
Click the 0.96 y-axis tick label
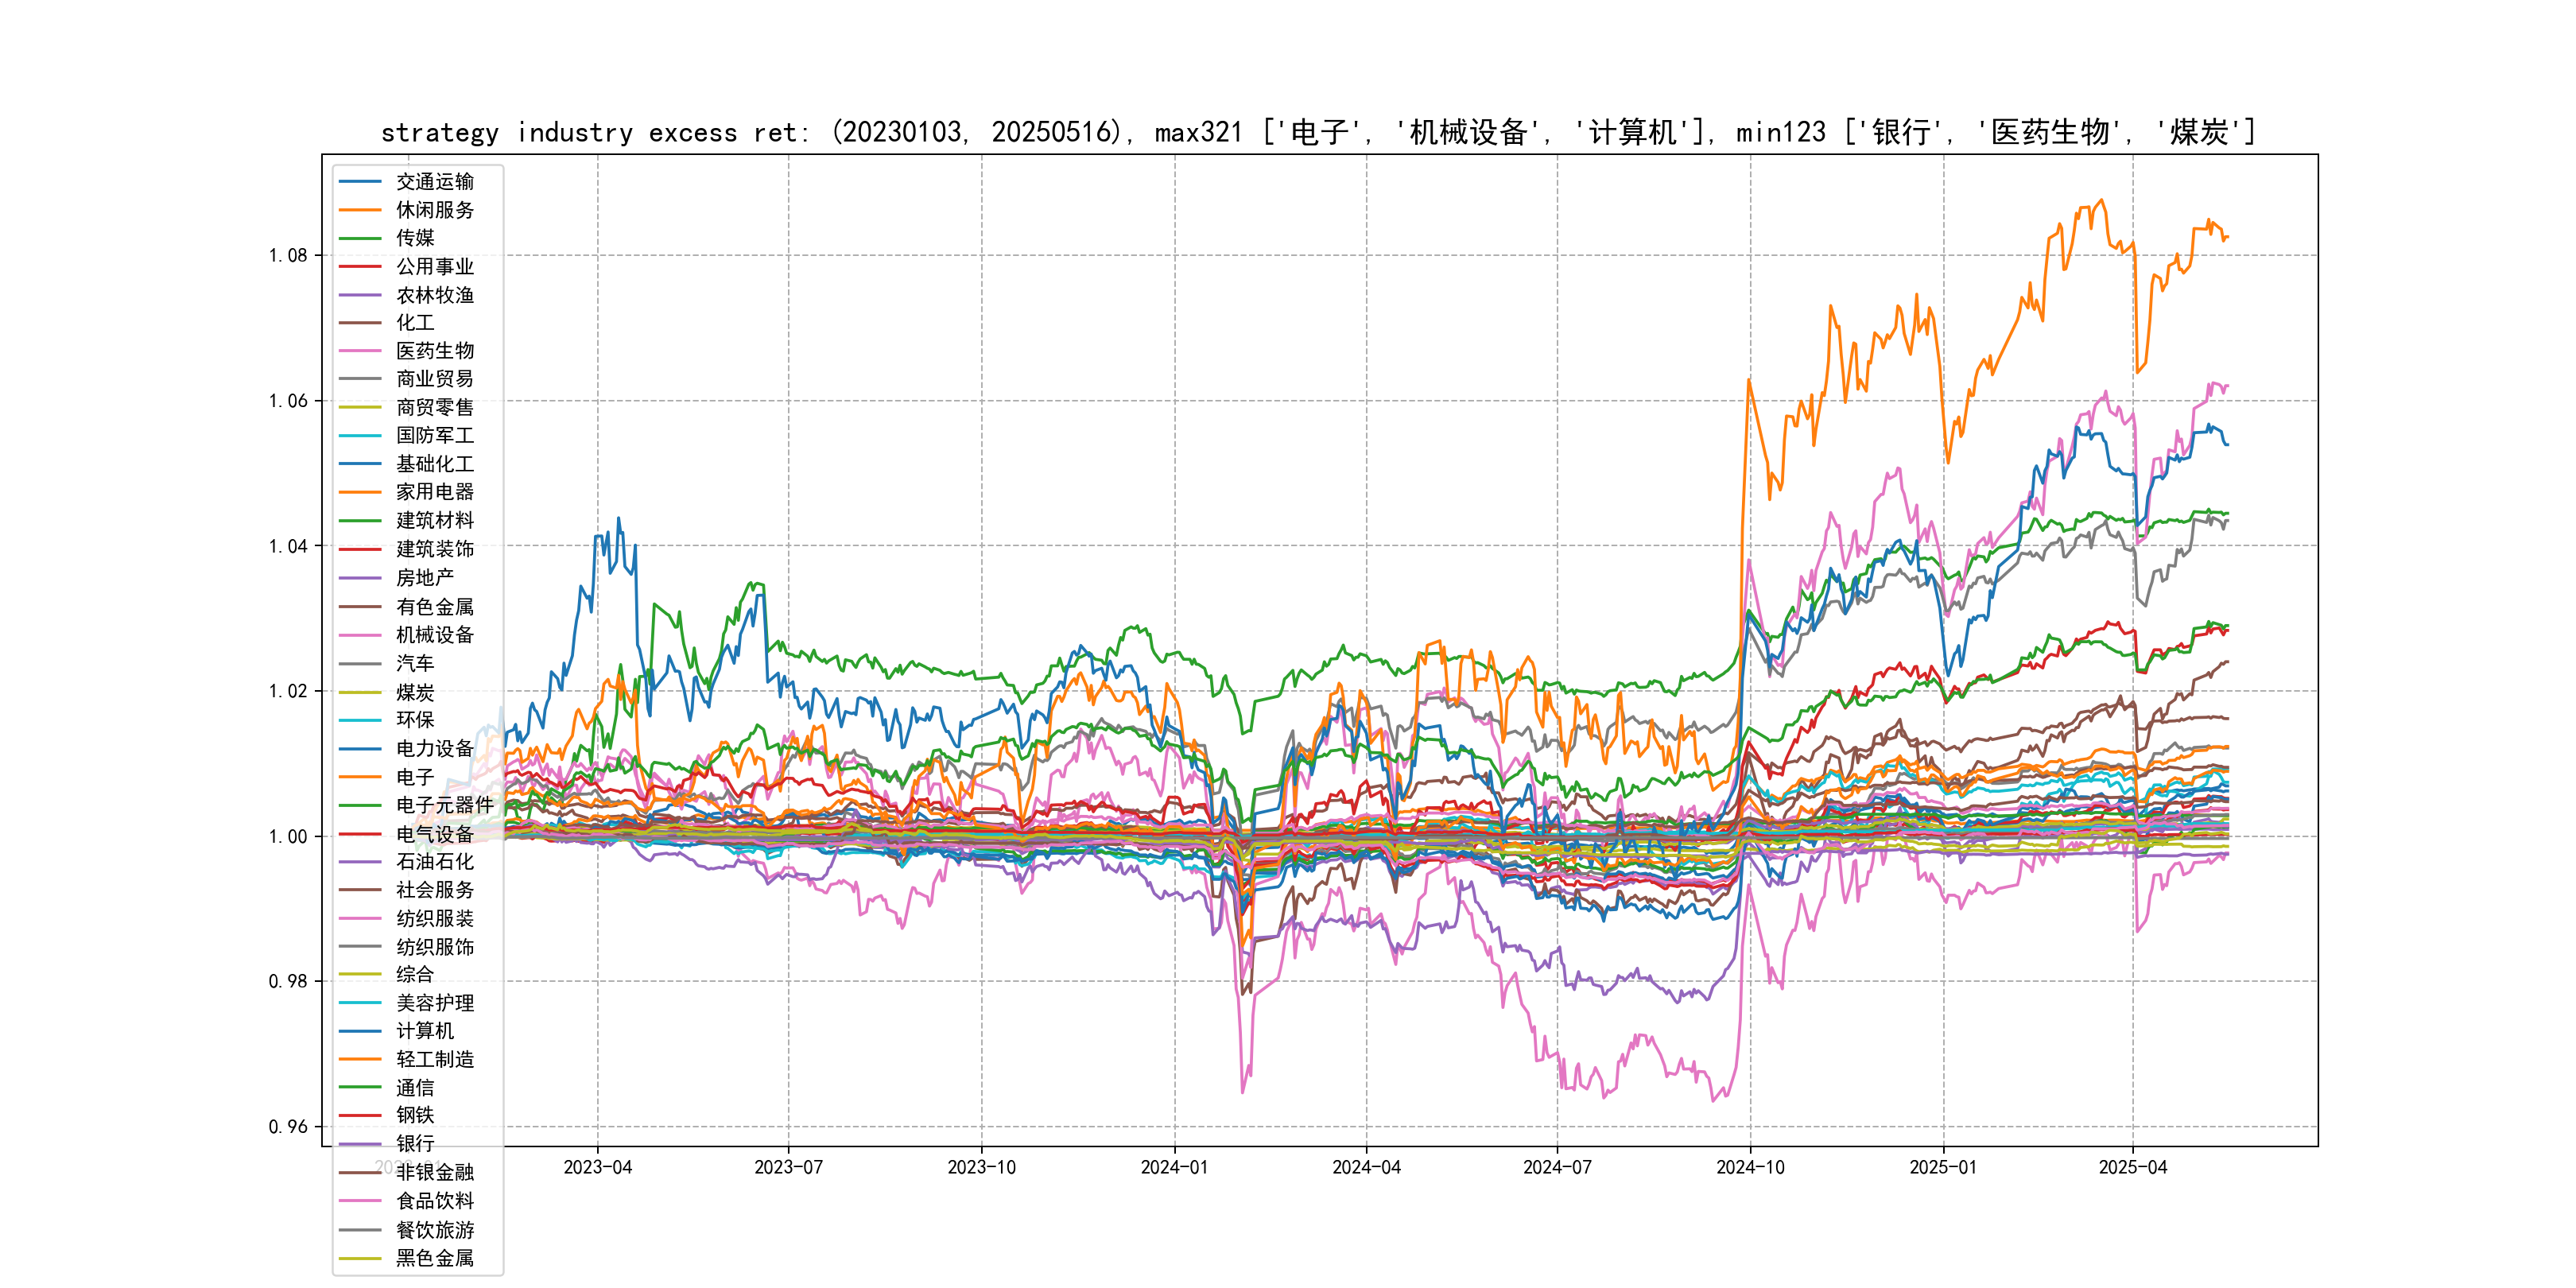(288, 1127)
